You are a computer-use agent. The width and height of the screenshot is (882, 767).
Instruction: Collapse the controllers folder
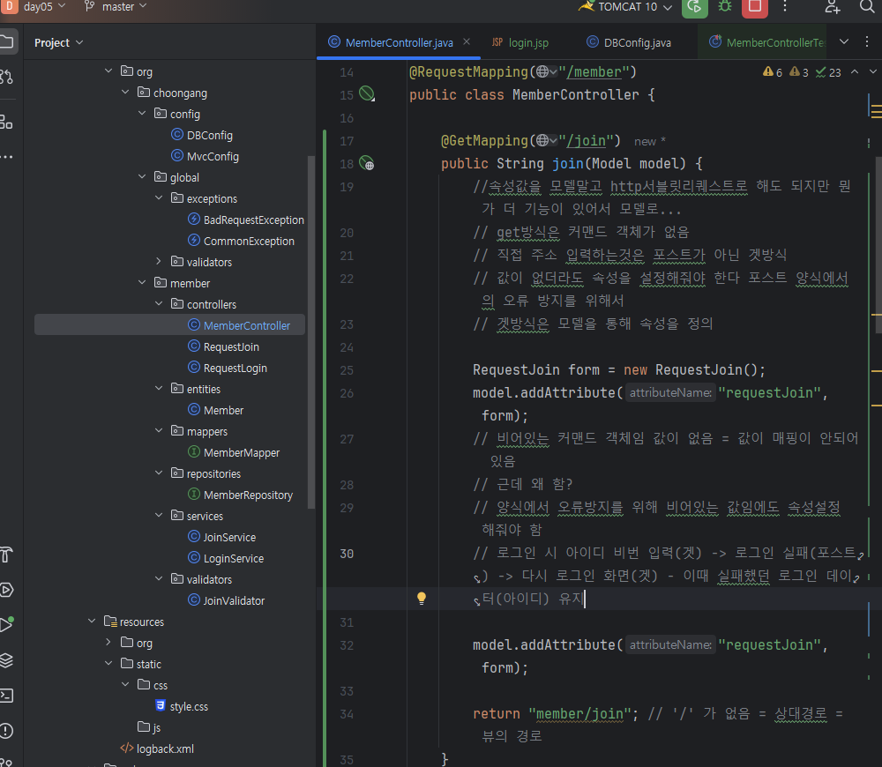point(159,304)
